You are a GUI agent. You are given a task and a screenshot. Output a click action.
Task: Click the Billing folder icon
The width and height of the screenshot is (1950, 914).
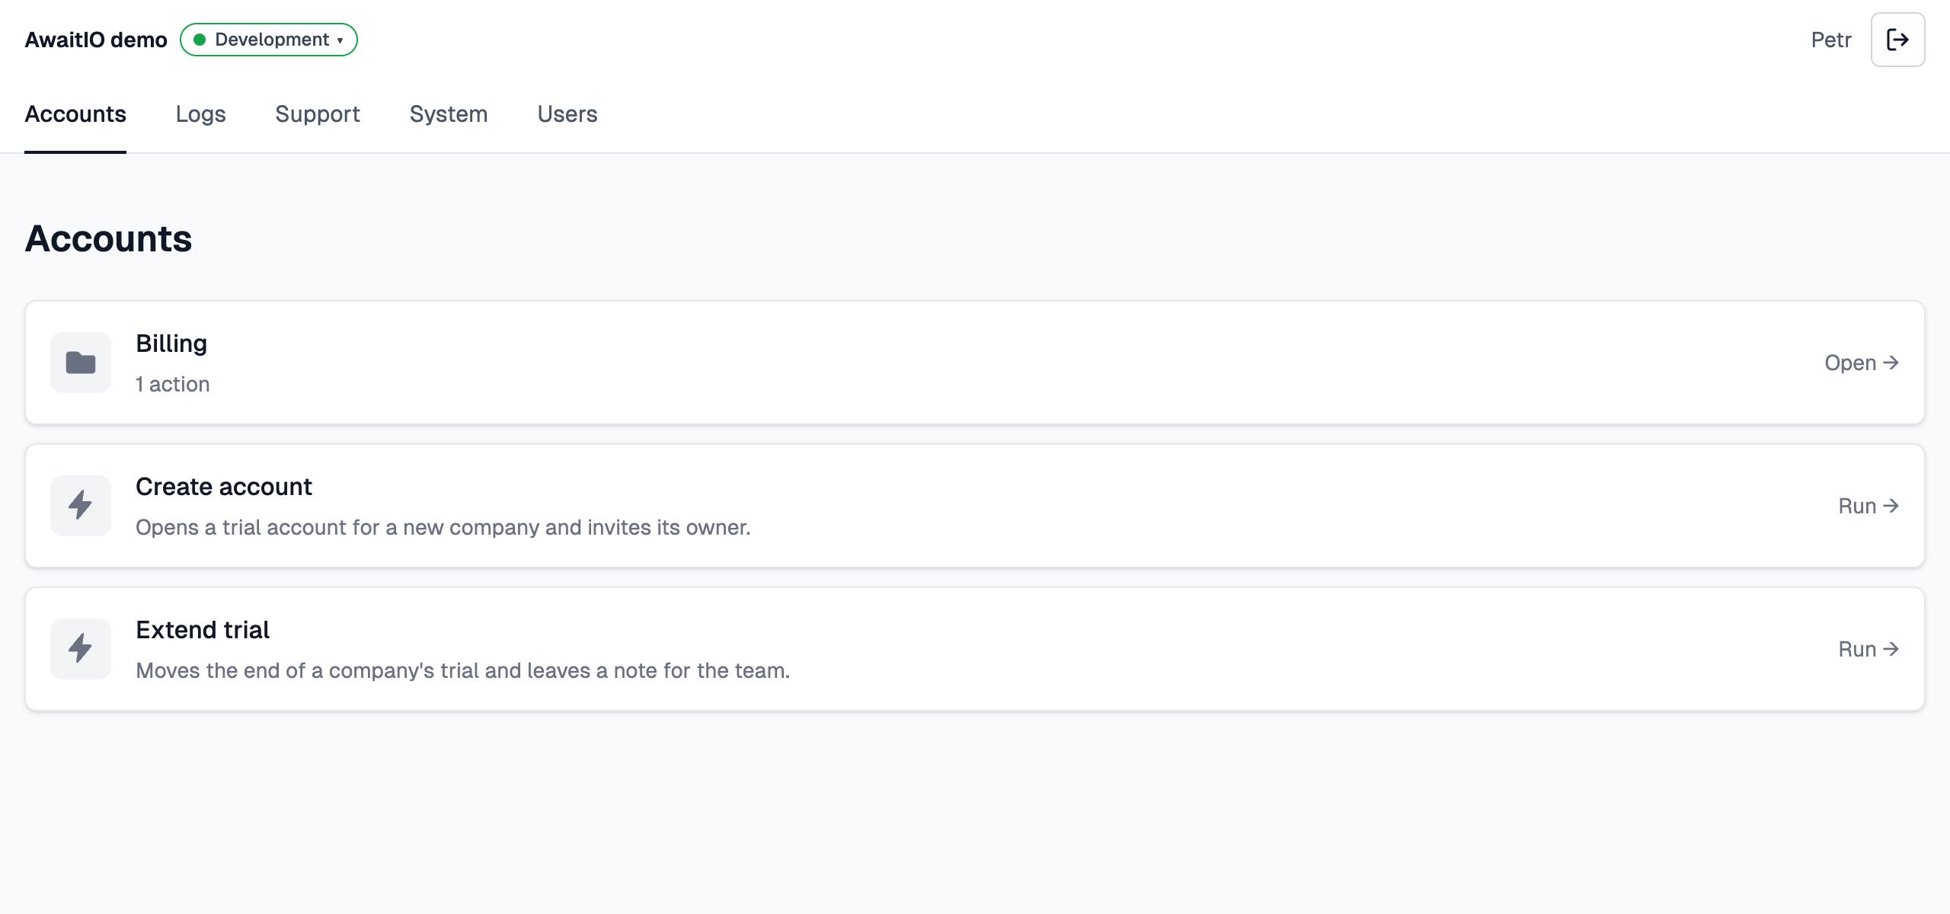point(81,363)
